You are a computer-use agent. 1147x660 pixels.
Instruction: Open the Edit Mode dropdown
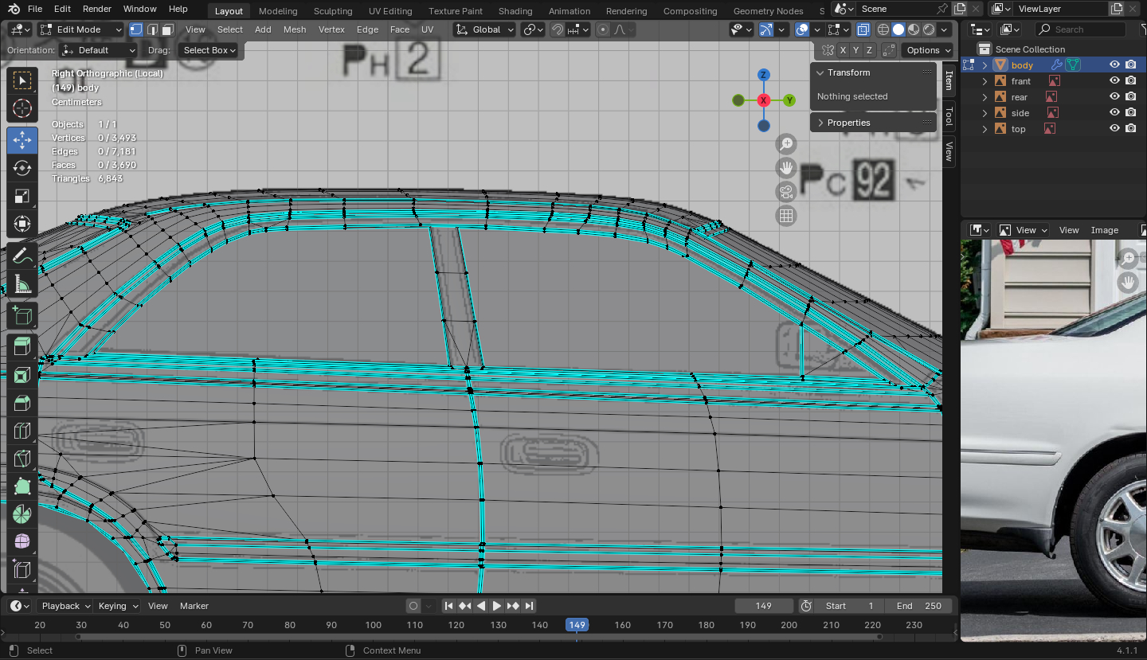point(80,29)
